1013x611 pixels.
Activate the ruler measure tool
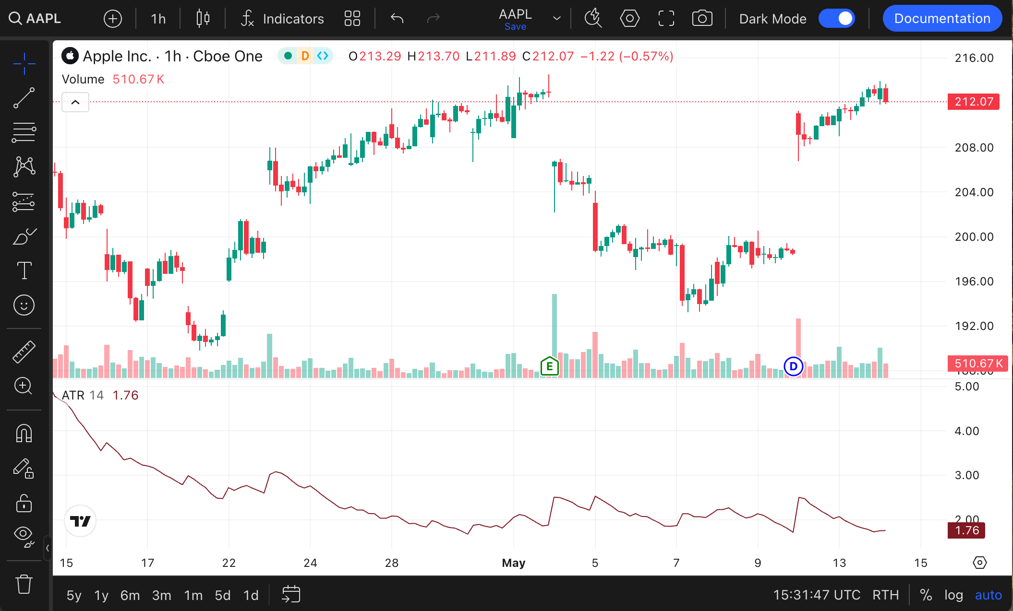coord(24,352)
